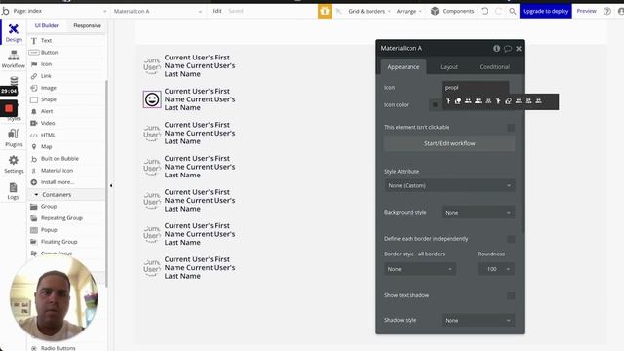Switch to the UI Builder tab
Image resolution: width=624 pixels, height=351 pixels.
tap(47, 26)
